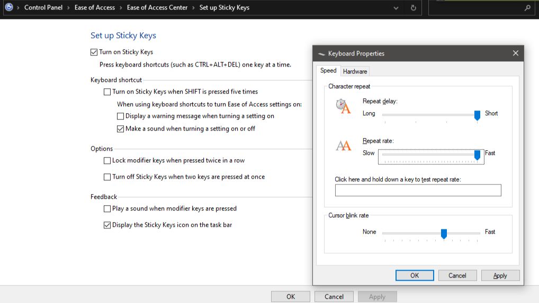Expand the address bar history dropdown arrow
539x303 pixels.
[x=396, y=8]
